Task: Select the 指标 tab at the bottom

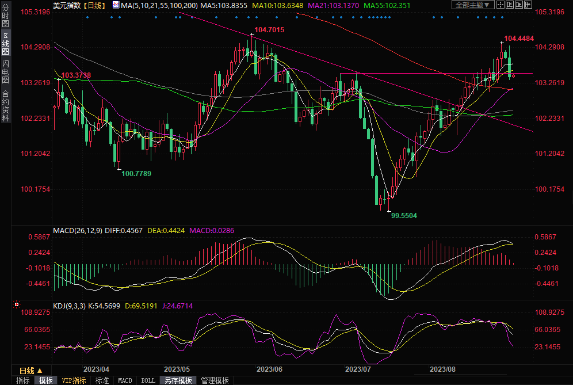Action: click(x=23, y=380)
